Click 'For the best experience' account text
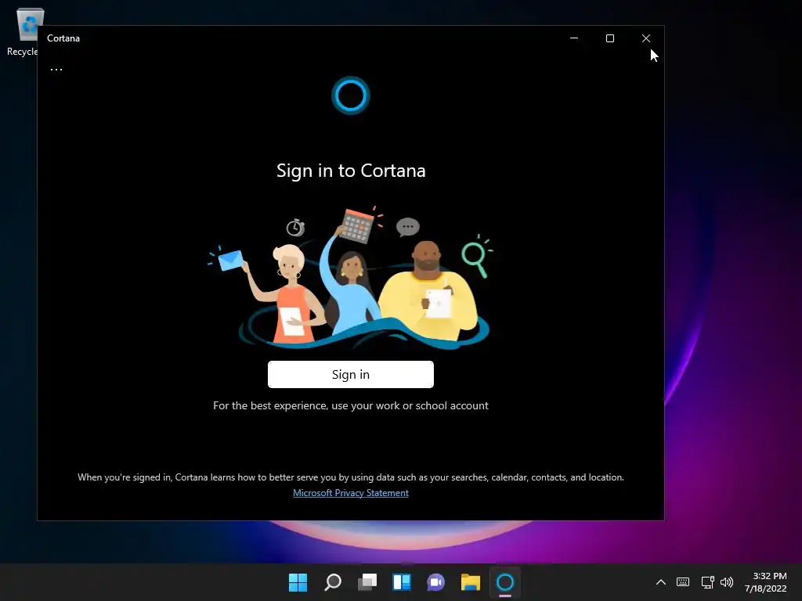 pos(351,405)
